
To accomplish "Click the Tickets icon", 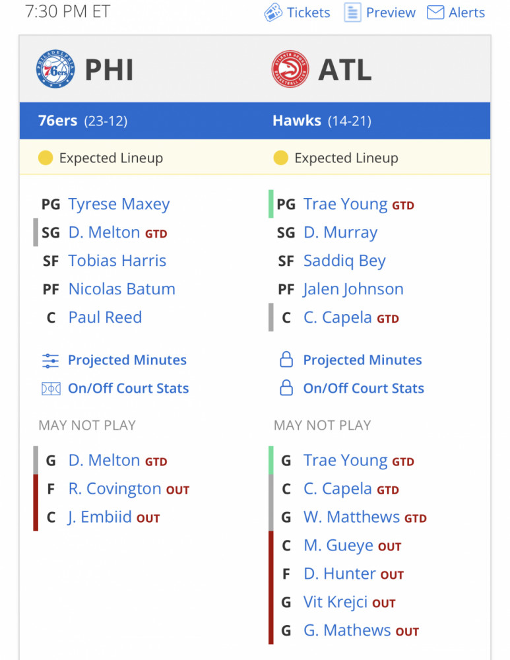I will click(273, 12).
